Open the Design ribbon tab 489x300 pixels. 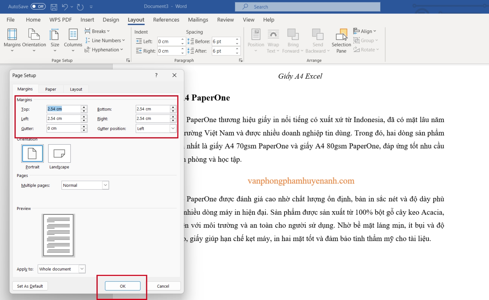click(111, 20)
